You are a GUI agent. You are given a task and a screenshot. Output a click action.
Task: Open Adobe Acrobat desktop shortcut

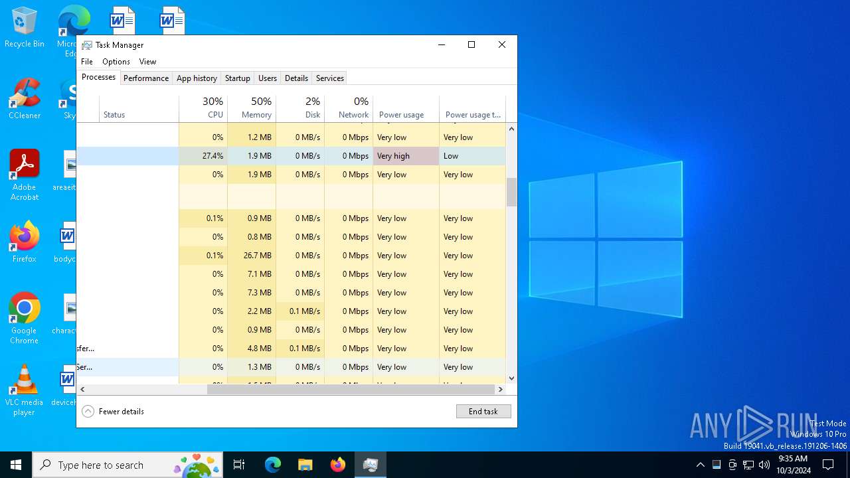(x=25, y=175)
